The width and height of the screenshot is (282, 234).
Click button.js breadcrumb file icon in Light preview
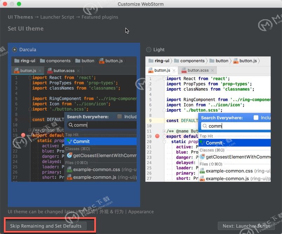coord(236,61)
